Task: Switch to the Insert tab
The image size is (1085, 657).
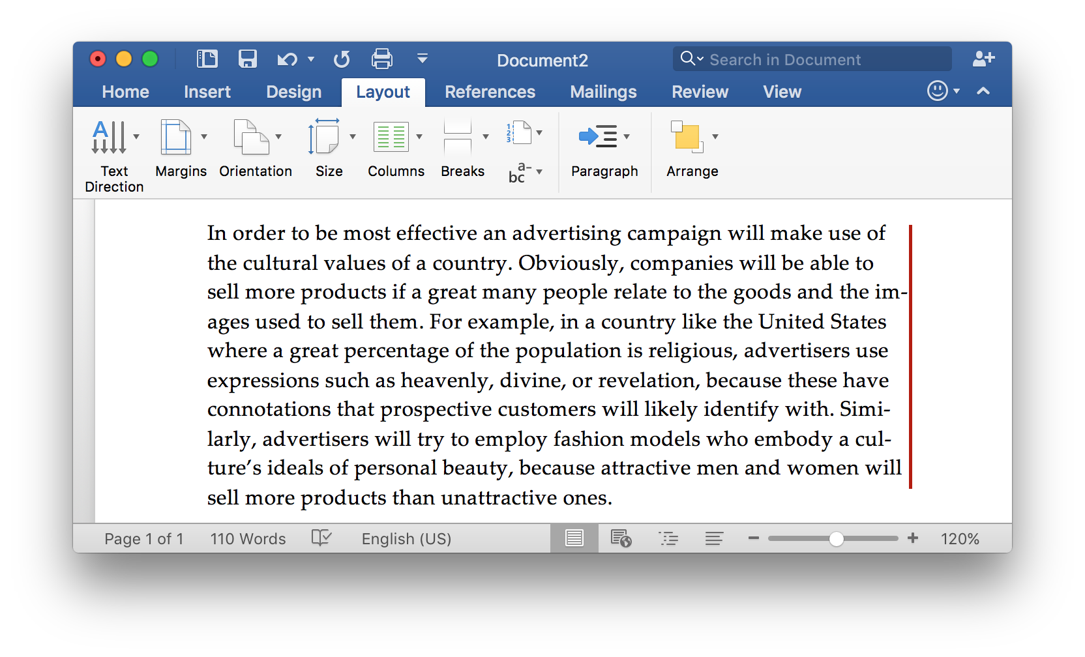Action: pyautogui.click(x=207, y=92)
